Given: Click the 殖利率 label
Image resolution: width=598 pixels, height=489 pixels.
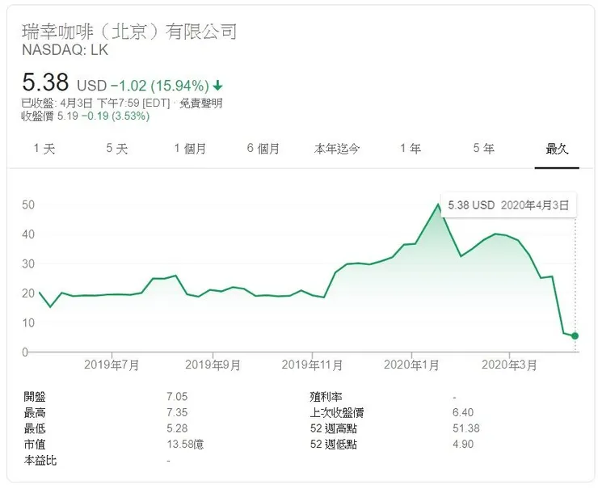Looking at the screenshot, I should coord(326,397).
